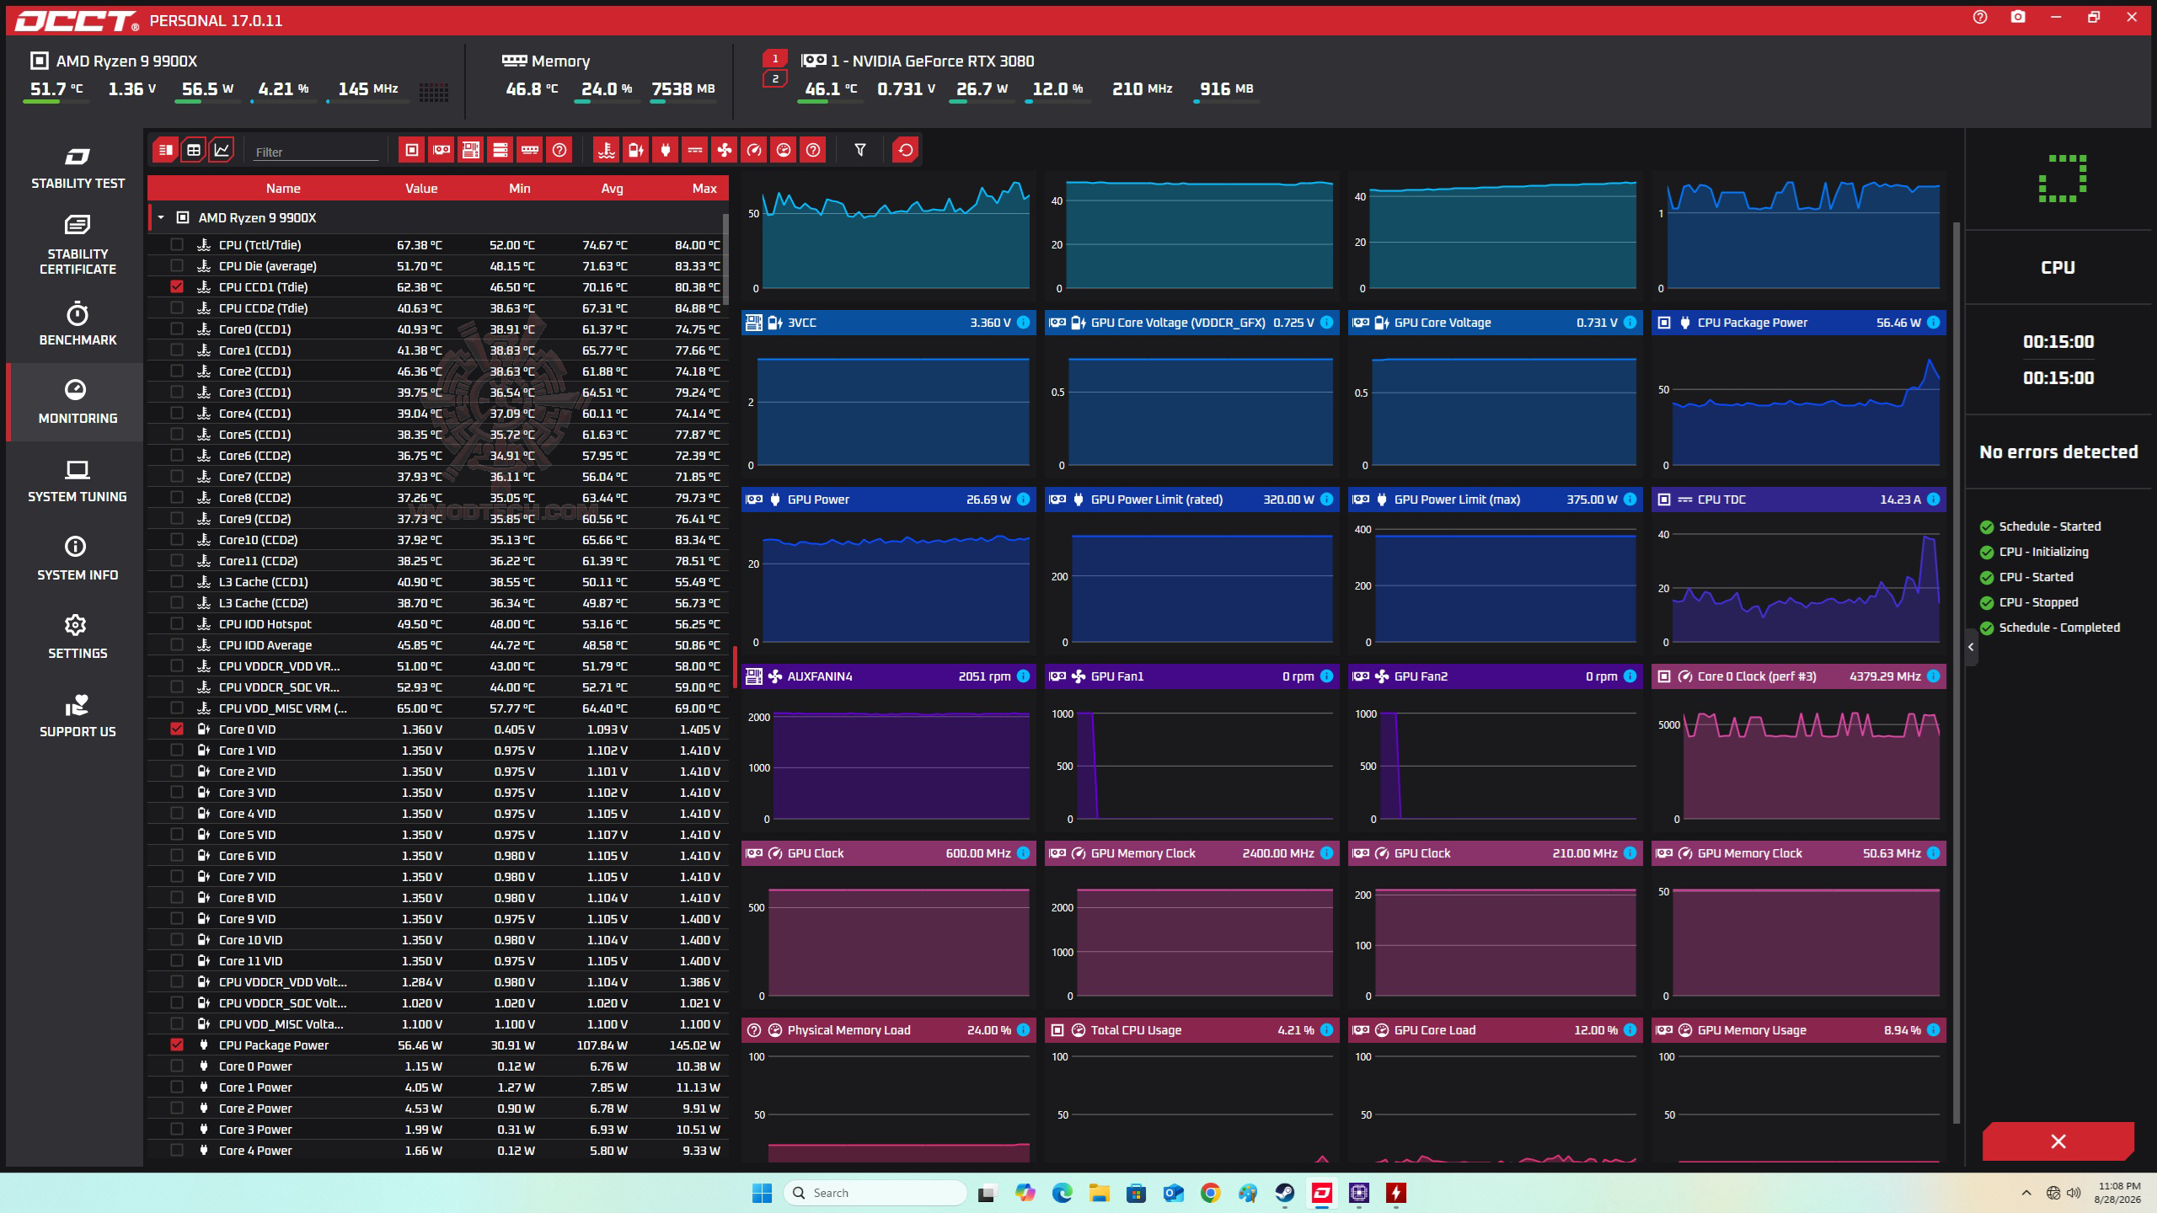Check the CPU IOD Hotspot checkbox
The image size is (2157, 1213).
click(177, 624)
